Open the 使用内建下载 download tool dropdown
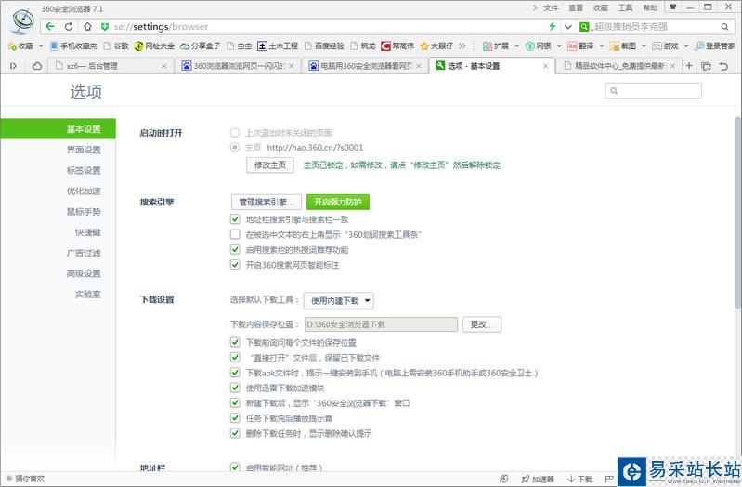Viewport: 742px width, 487px height. click(339, 301)
